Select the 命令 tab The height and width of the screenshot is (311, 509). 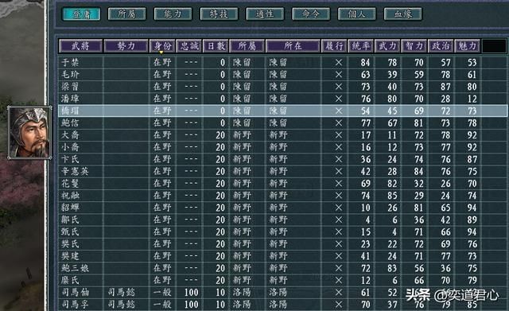pyautogui.click(x=311, y=14)
